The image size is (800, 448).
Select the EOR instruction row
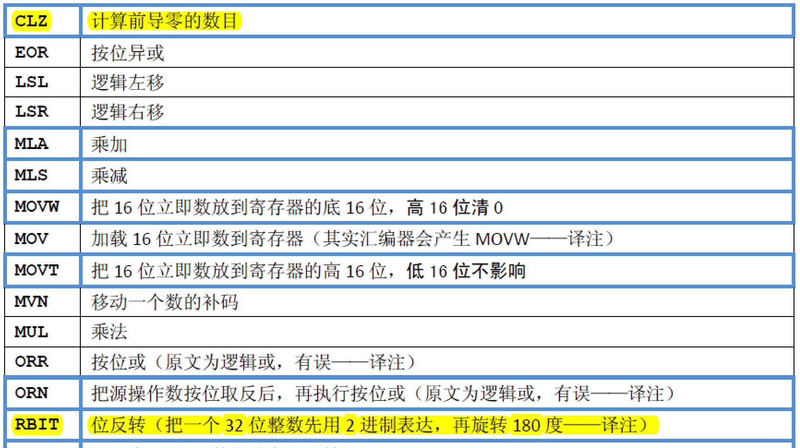(32, 52)
